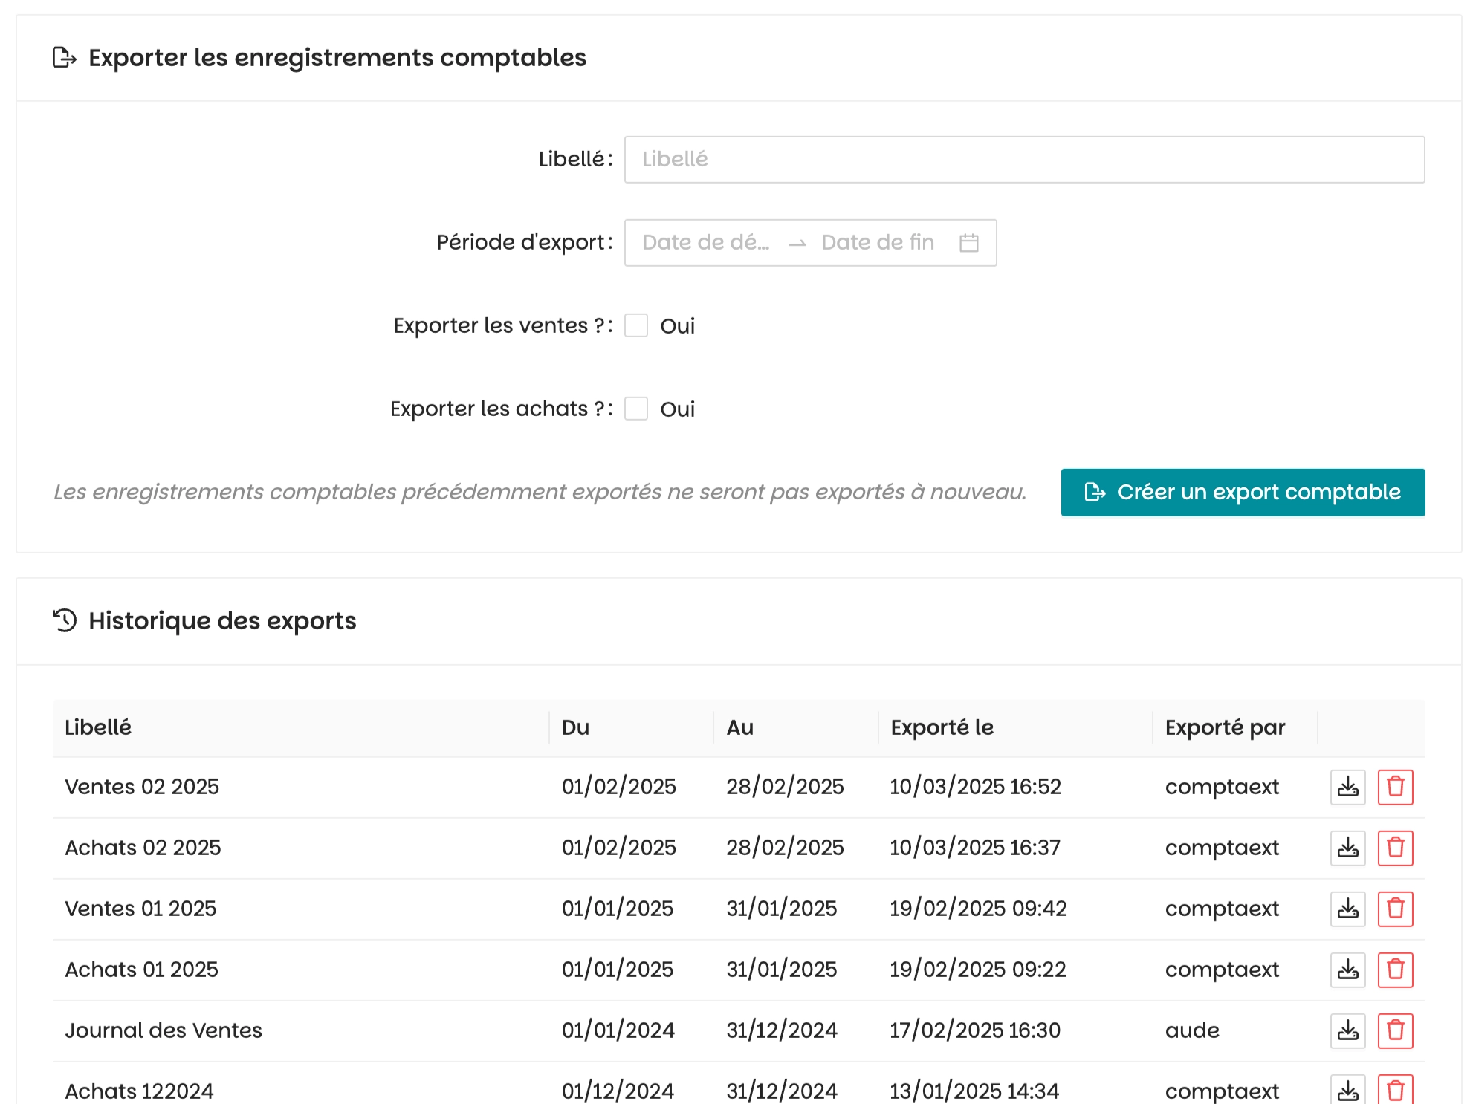The width and height of the screenshot is (1473, 1104).
Task: Open calendar icon in Période d'export
Action: click(x=968, y=243)
